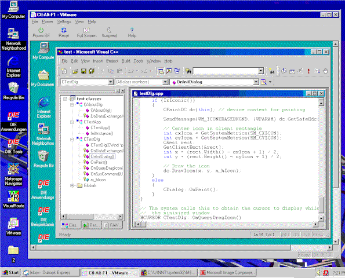This screenshot has width=345, height=278.
Task: Click the Help question mark in VMware toolbar
Action: (132, 32)
